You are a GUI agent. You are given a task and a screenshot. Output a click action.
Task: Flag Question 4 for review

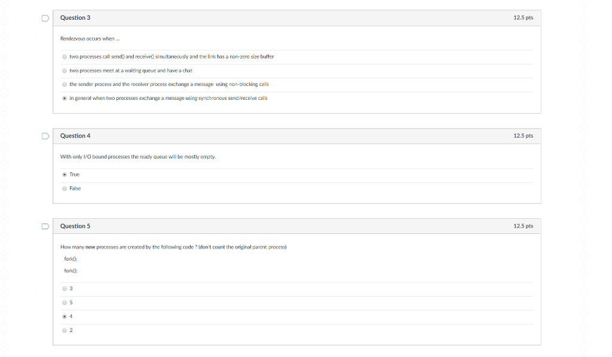pyautogui.click(x=45, y=136)
